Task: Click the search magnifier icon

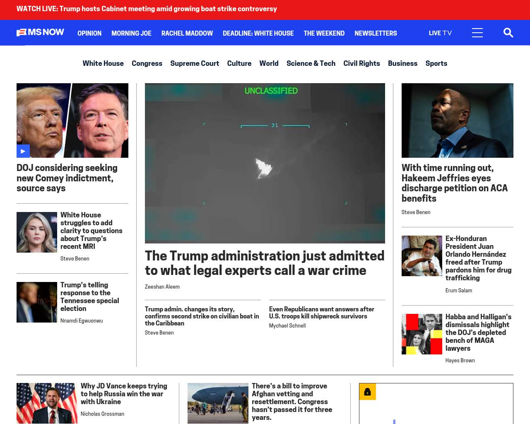Action: [508, 33]
